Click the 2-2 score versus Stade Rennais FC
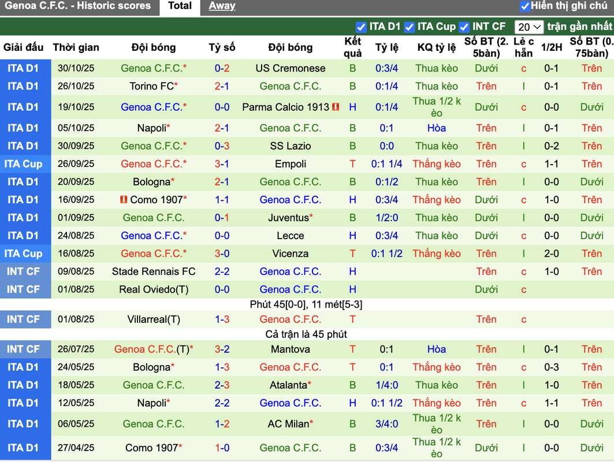The height and width of the screenshot is (462, 614). (222, 272)
